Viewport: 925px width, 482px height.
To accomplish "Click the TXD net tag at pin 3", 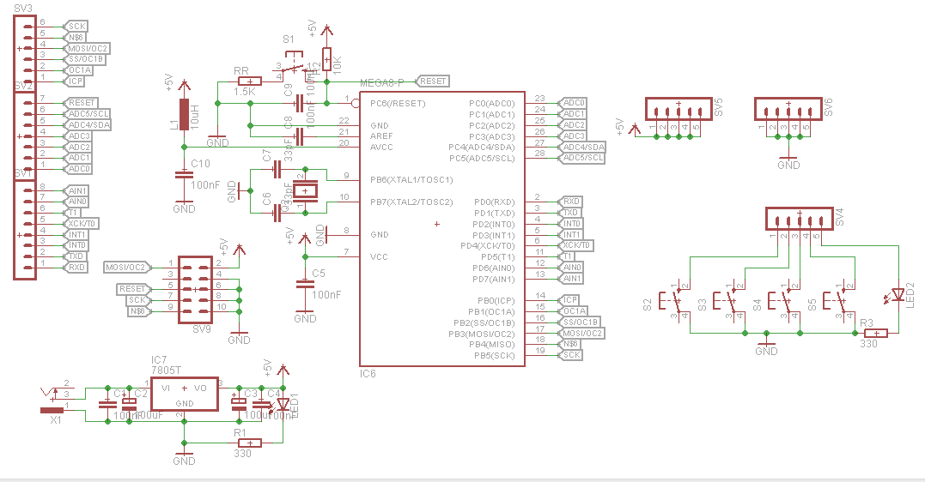I will tap(569, 212).
